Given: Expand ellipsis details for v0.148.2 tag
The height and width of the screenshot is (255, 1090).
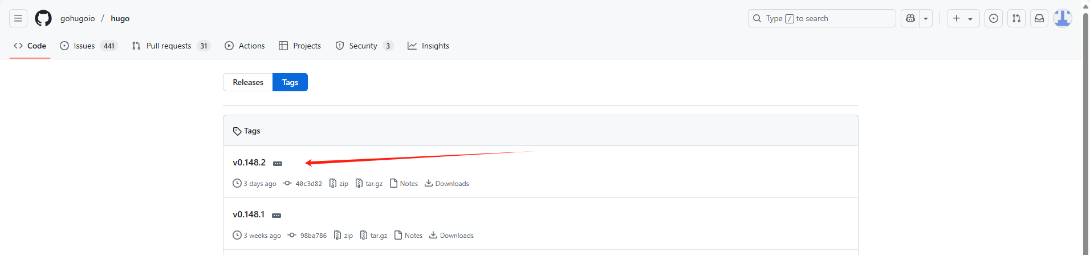Looking at the screenshot, I should click(x=278, y=164).
